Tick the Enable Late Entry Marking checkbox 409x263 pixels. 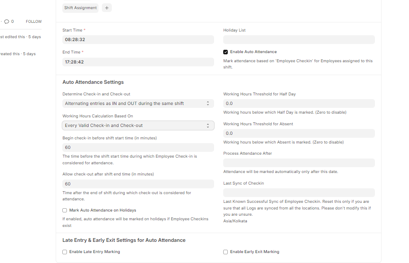coord(65,252)
